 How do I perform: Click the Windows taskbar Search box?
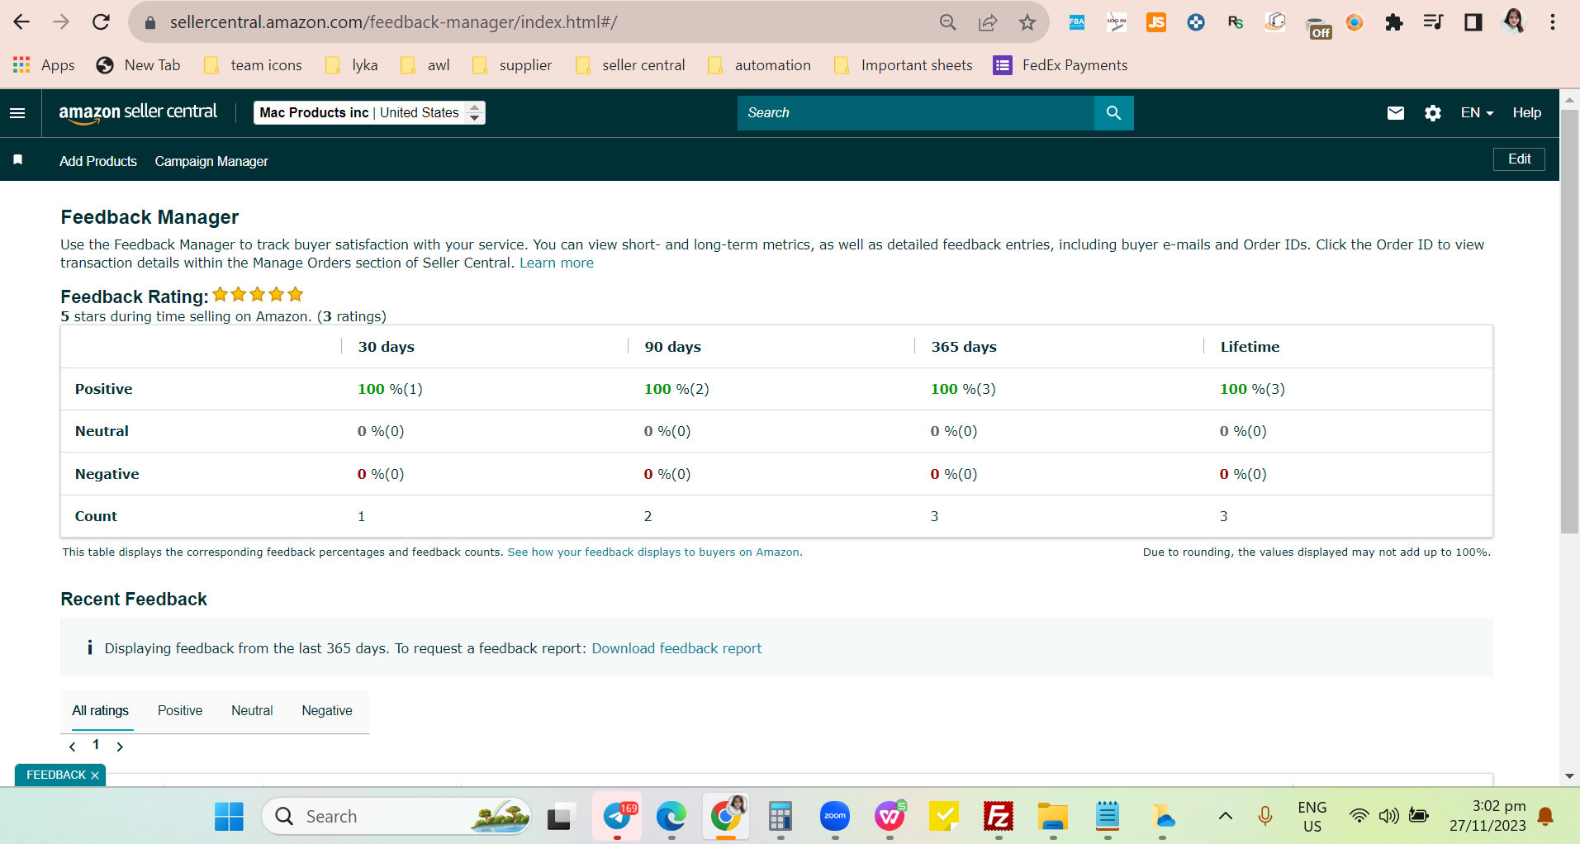[396, 817]
